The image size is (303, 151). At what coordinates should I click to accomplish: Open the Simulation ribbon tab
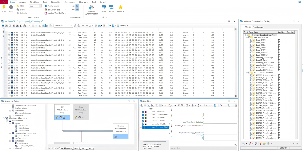[34, 2]
